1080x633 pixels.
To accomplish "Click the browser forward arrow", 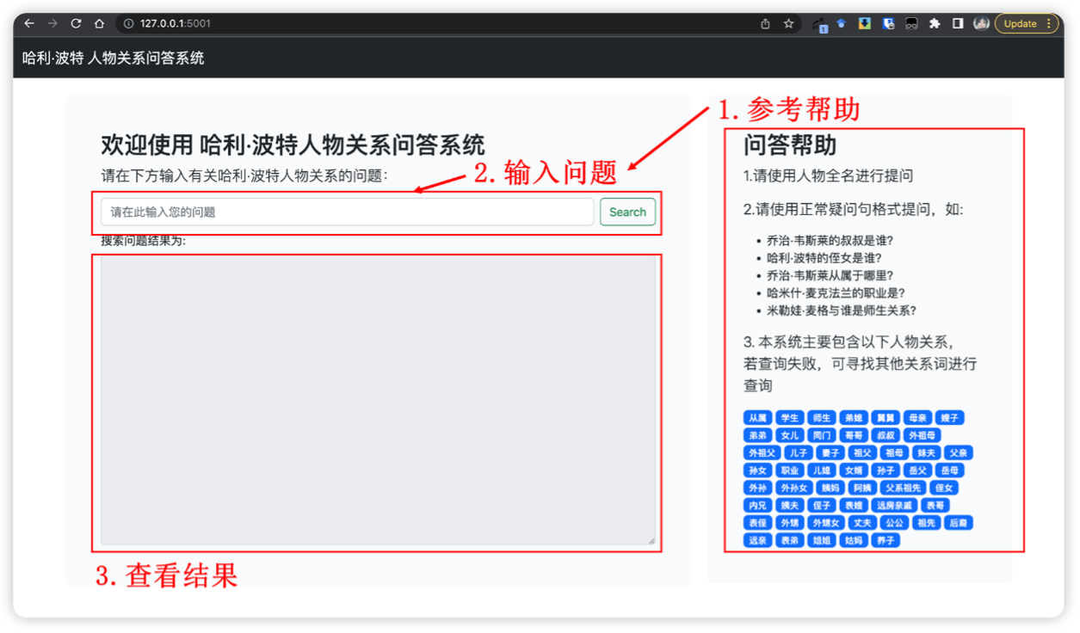I will (x=52, y=23).
